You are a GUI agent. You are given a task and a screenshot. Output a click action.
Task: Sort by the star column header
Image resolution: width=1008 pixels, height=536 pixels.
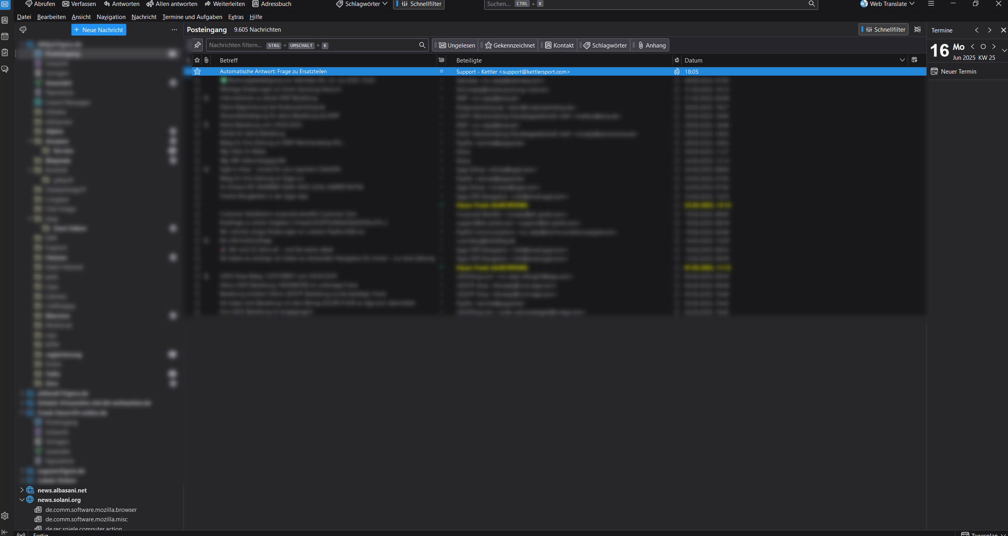tap(197, 60)
